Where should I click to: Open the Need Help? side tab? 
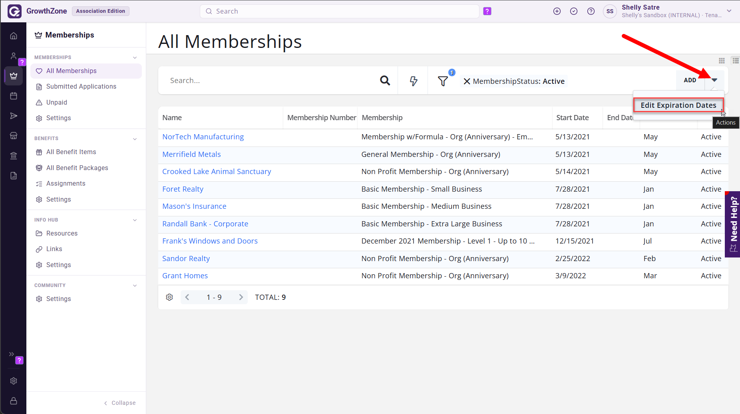[x=732, y=224]
